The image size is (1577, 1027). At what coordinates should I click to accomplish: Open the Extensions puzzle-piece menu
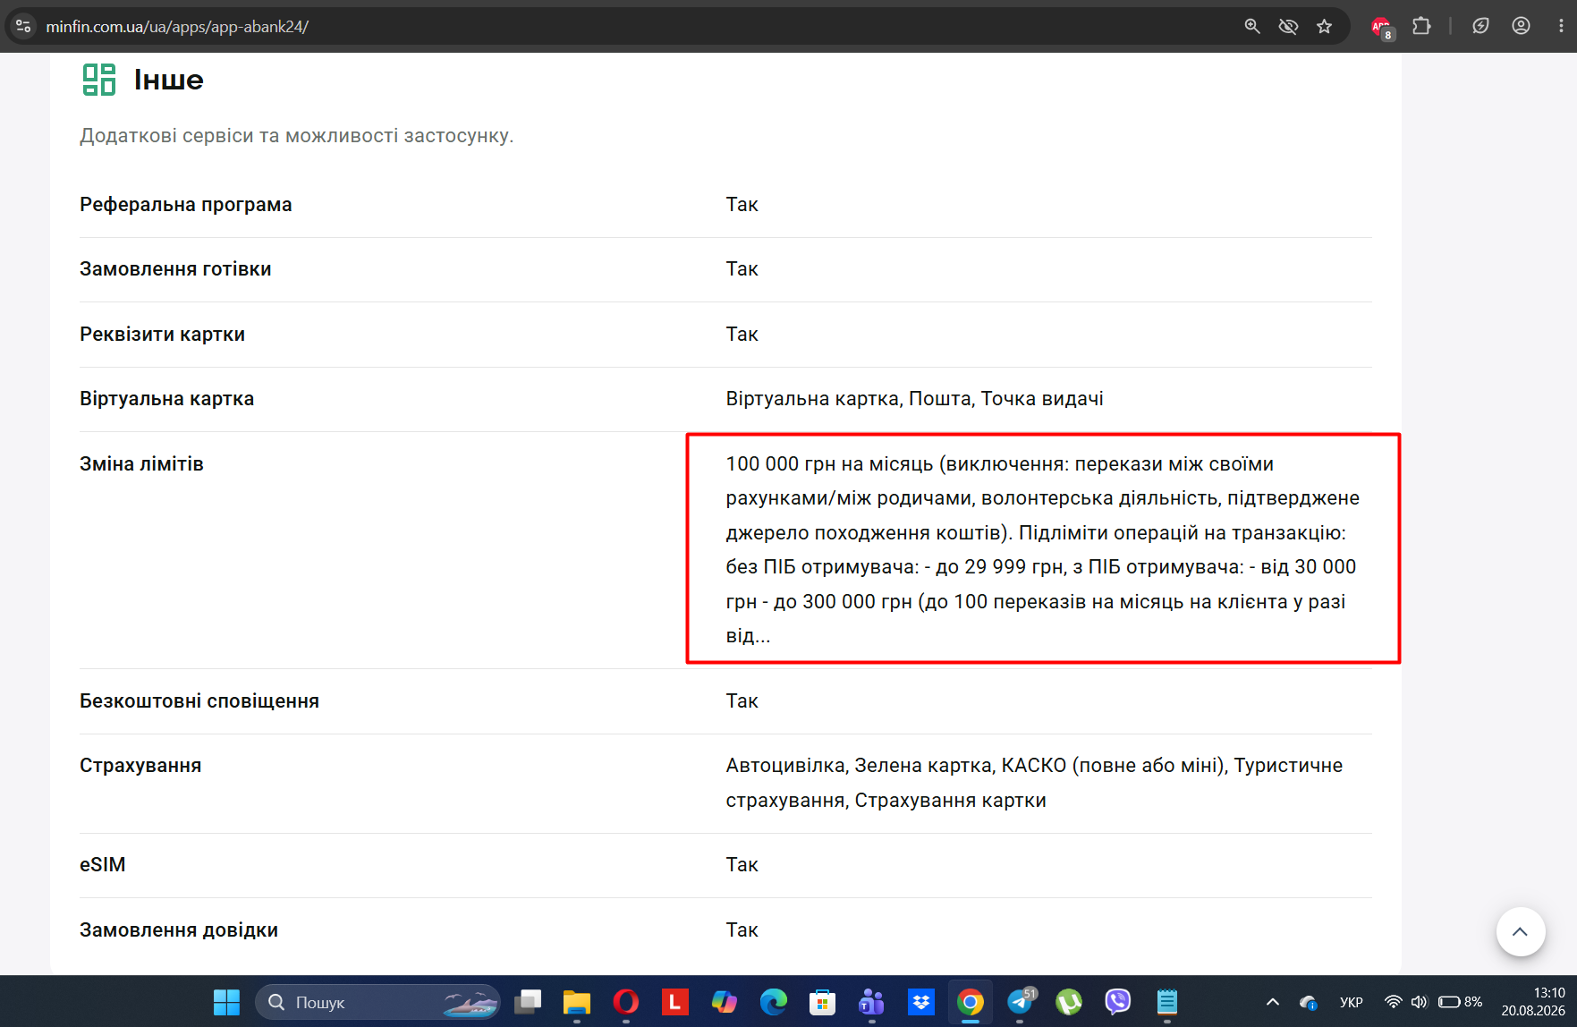coord(1421,26)
